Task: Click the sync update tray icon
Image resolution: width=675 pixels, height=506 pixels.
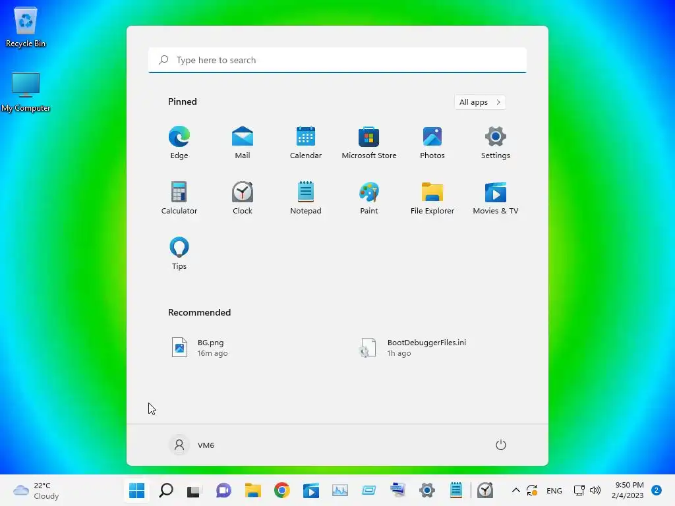Action: [x=532, y=490]
